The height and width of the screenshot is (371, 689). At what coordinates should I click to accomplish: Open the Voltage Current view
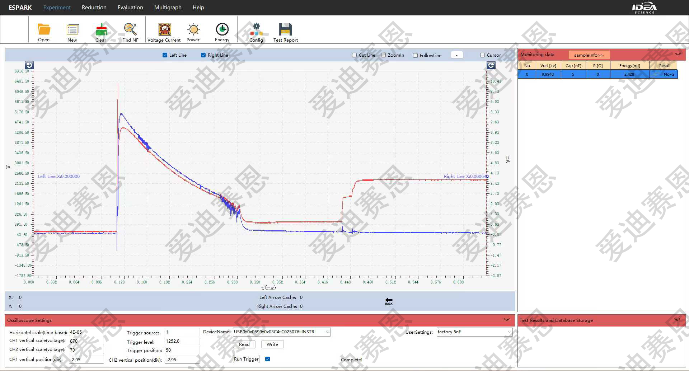pos(164,29)
